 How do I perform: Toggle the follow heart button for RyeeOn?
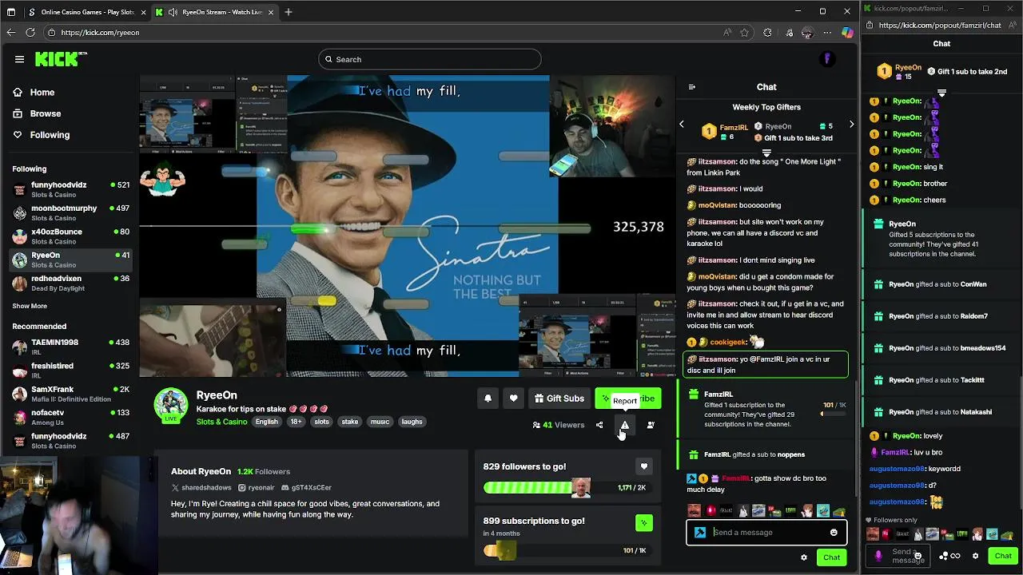[x=513, y=399]
